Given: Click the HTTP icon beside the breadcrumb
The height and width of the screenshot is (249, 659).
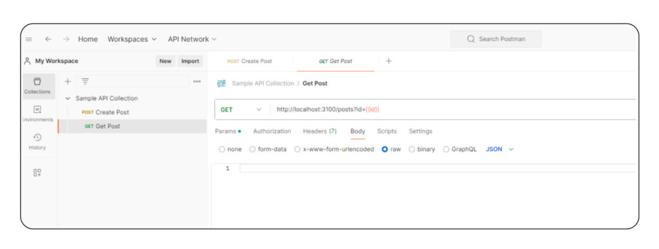Looking at the screenshot, I should click(x=221, y=84).
